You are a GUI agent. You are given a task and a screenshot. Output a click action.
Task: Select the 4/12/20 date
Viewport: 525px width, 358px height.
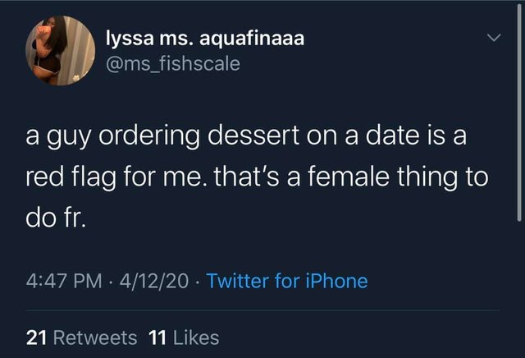(153, 281)
